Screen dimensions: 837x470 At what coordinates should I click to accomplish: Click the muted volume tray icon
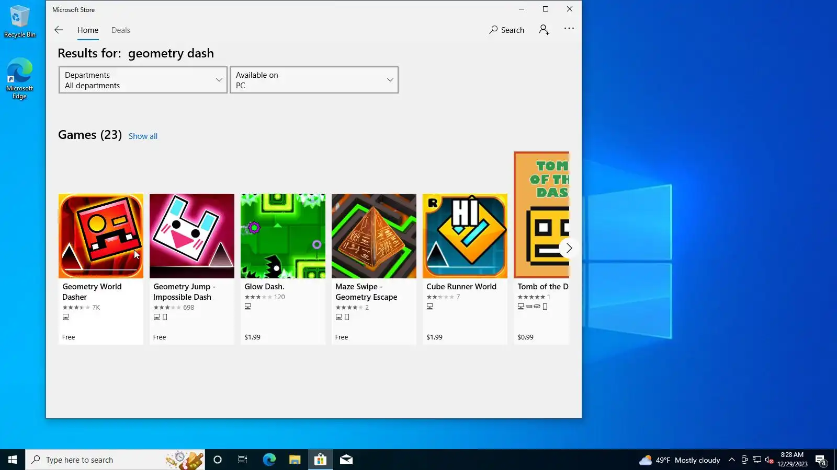click(769, 460)
